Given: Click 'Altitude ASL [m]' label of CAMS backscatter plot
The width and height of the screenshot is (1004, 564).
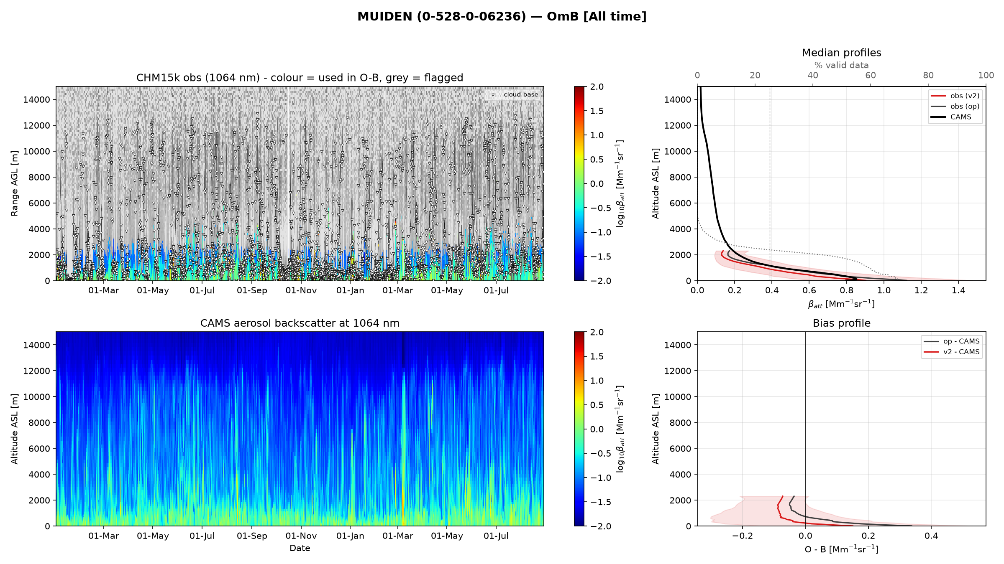Looking at the screenshot, I should 15,429.
